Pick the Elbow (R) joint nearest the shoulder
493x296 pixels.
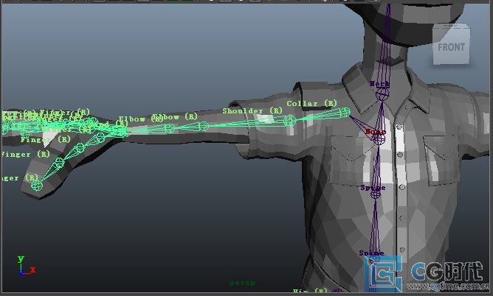click(x=204, y=127)
